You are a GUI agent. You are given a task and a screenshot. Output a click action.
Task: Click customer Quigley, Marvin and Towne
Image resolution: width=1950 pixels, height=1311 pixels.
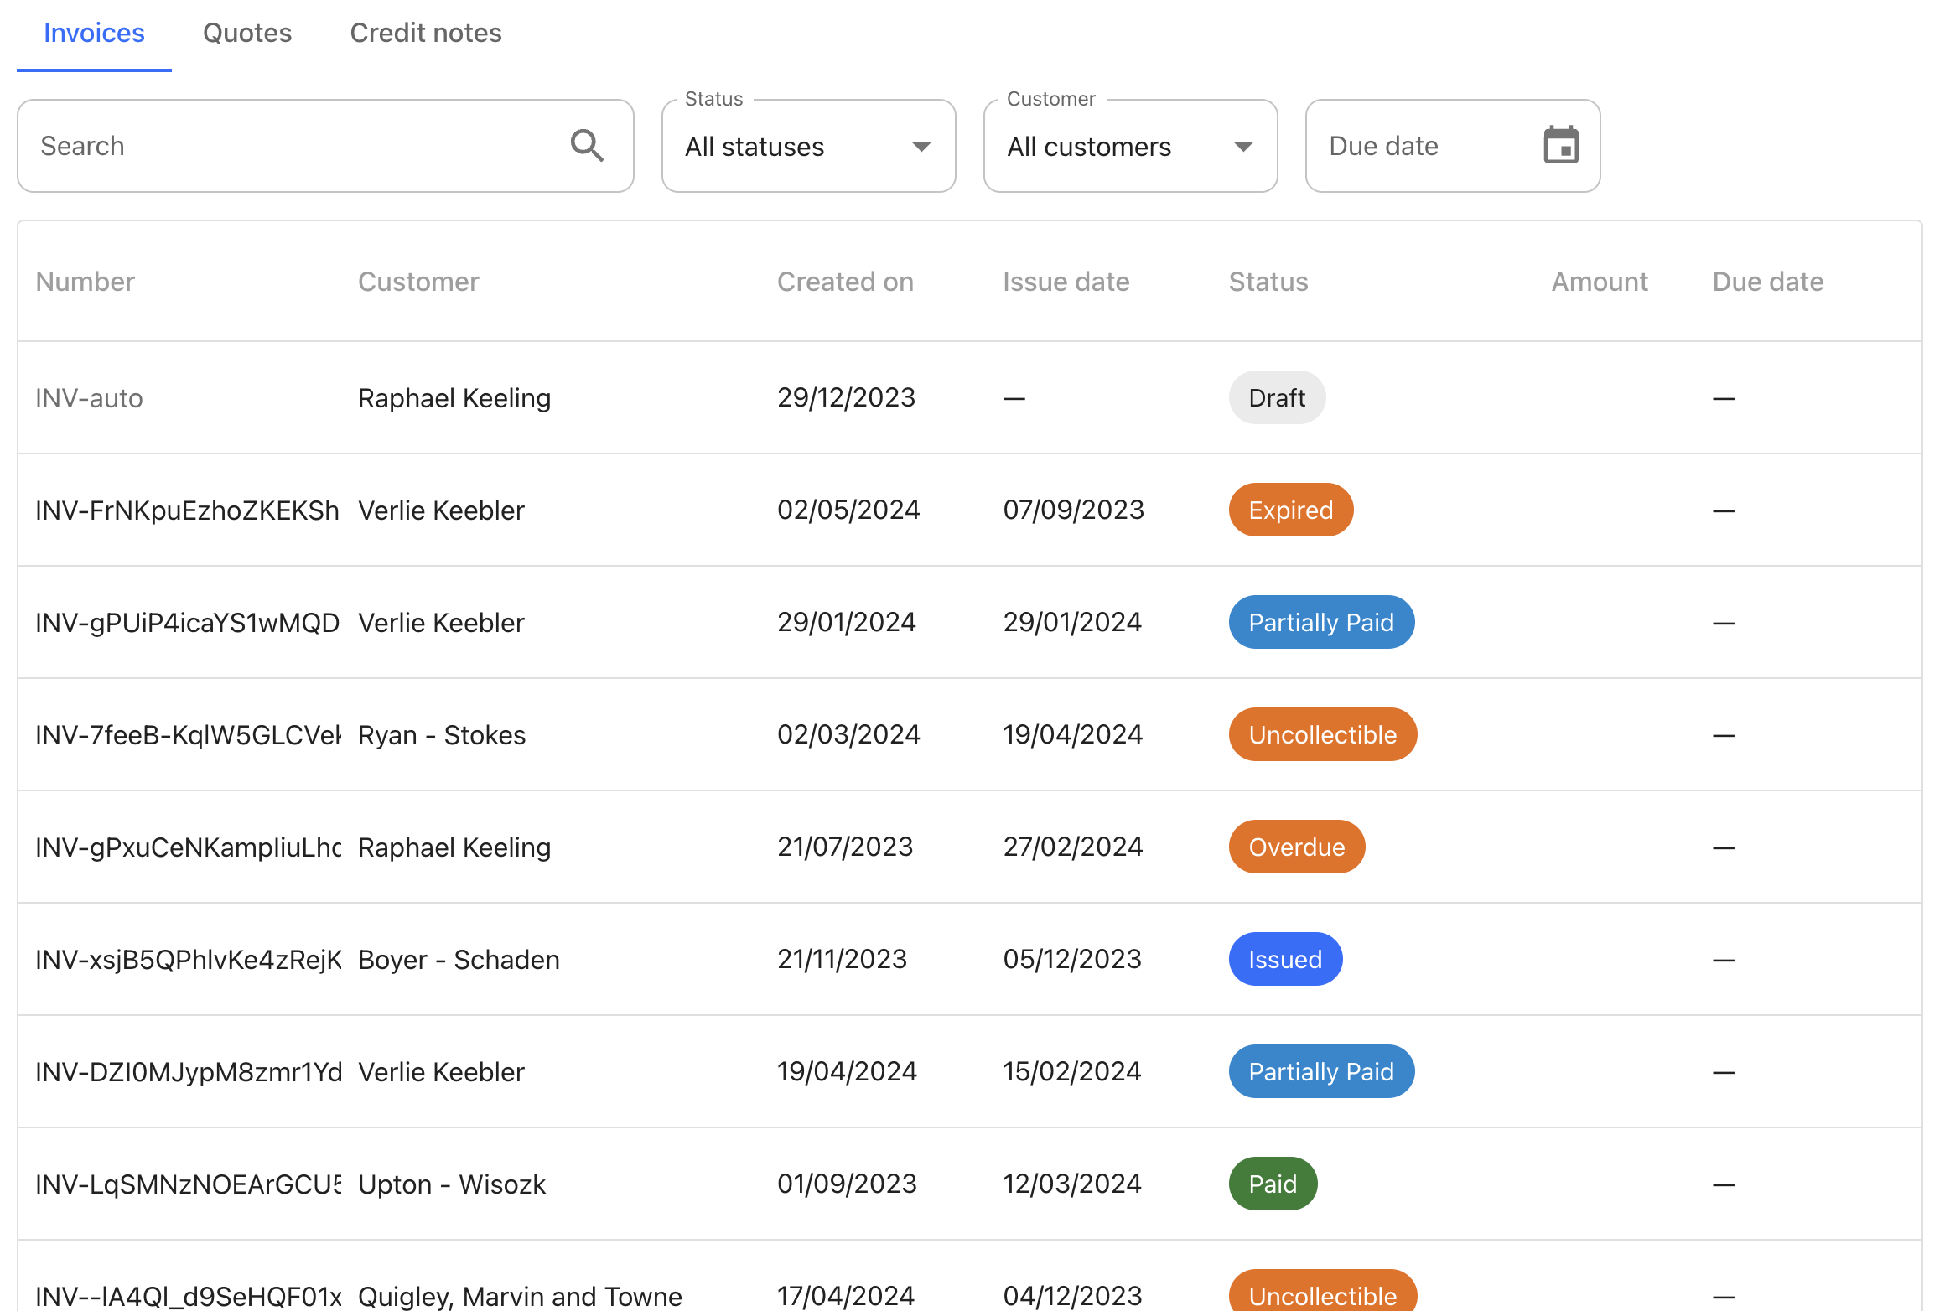point(520,1296)
